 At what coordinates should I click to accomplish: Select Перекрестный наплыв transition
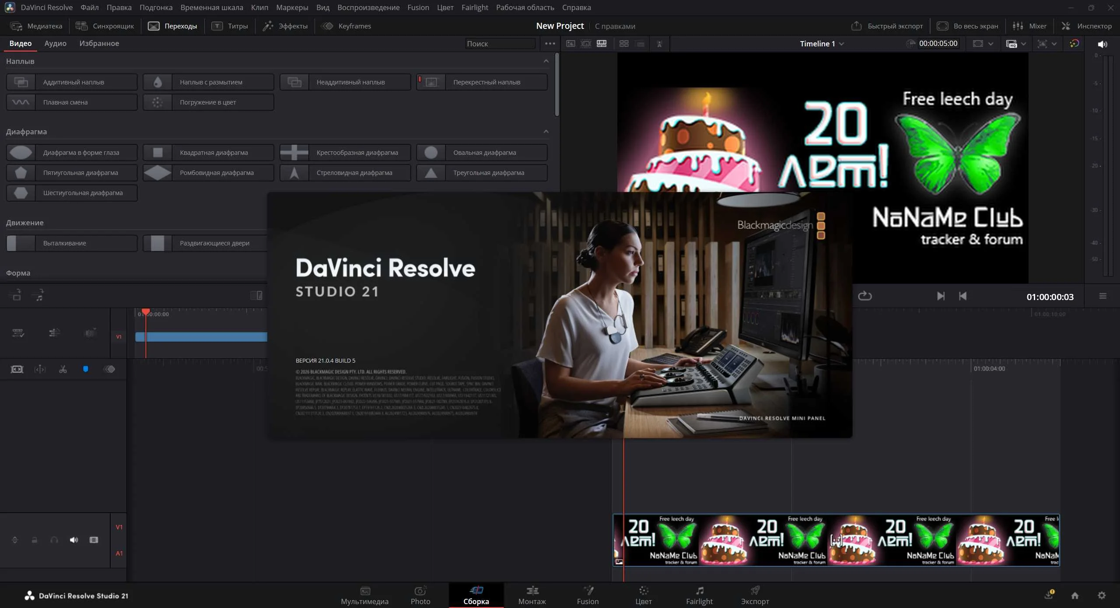[482, 82]
